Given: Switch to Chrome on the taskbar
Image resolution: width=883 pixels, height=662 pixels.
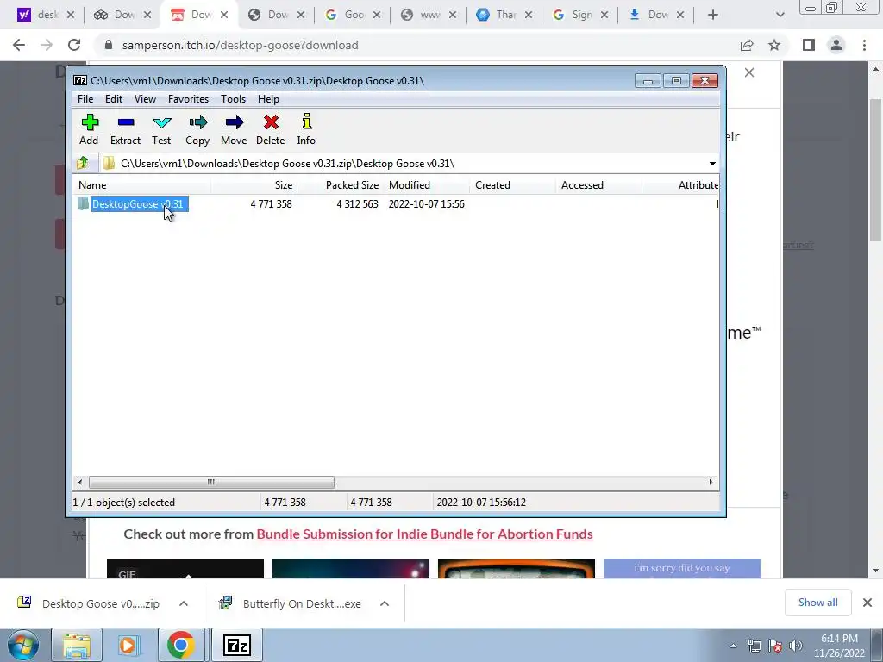Looking at the screenshot, I should (181, 646).
